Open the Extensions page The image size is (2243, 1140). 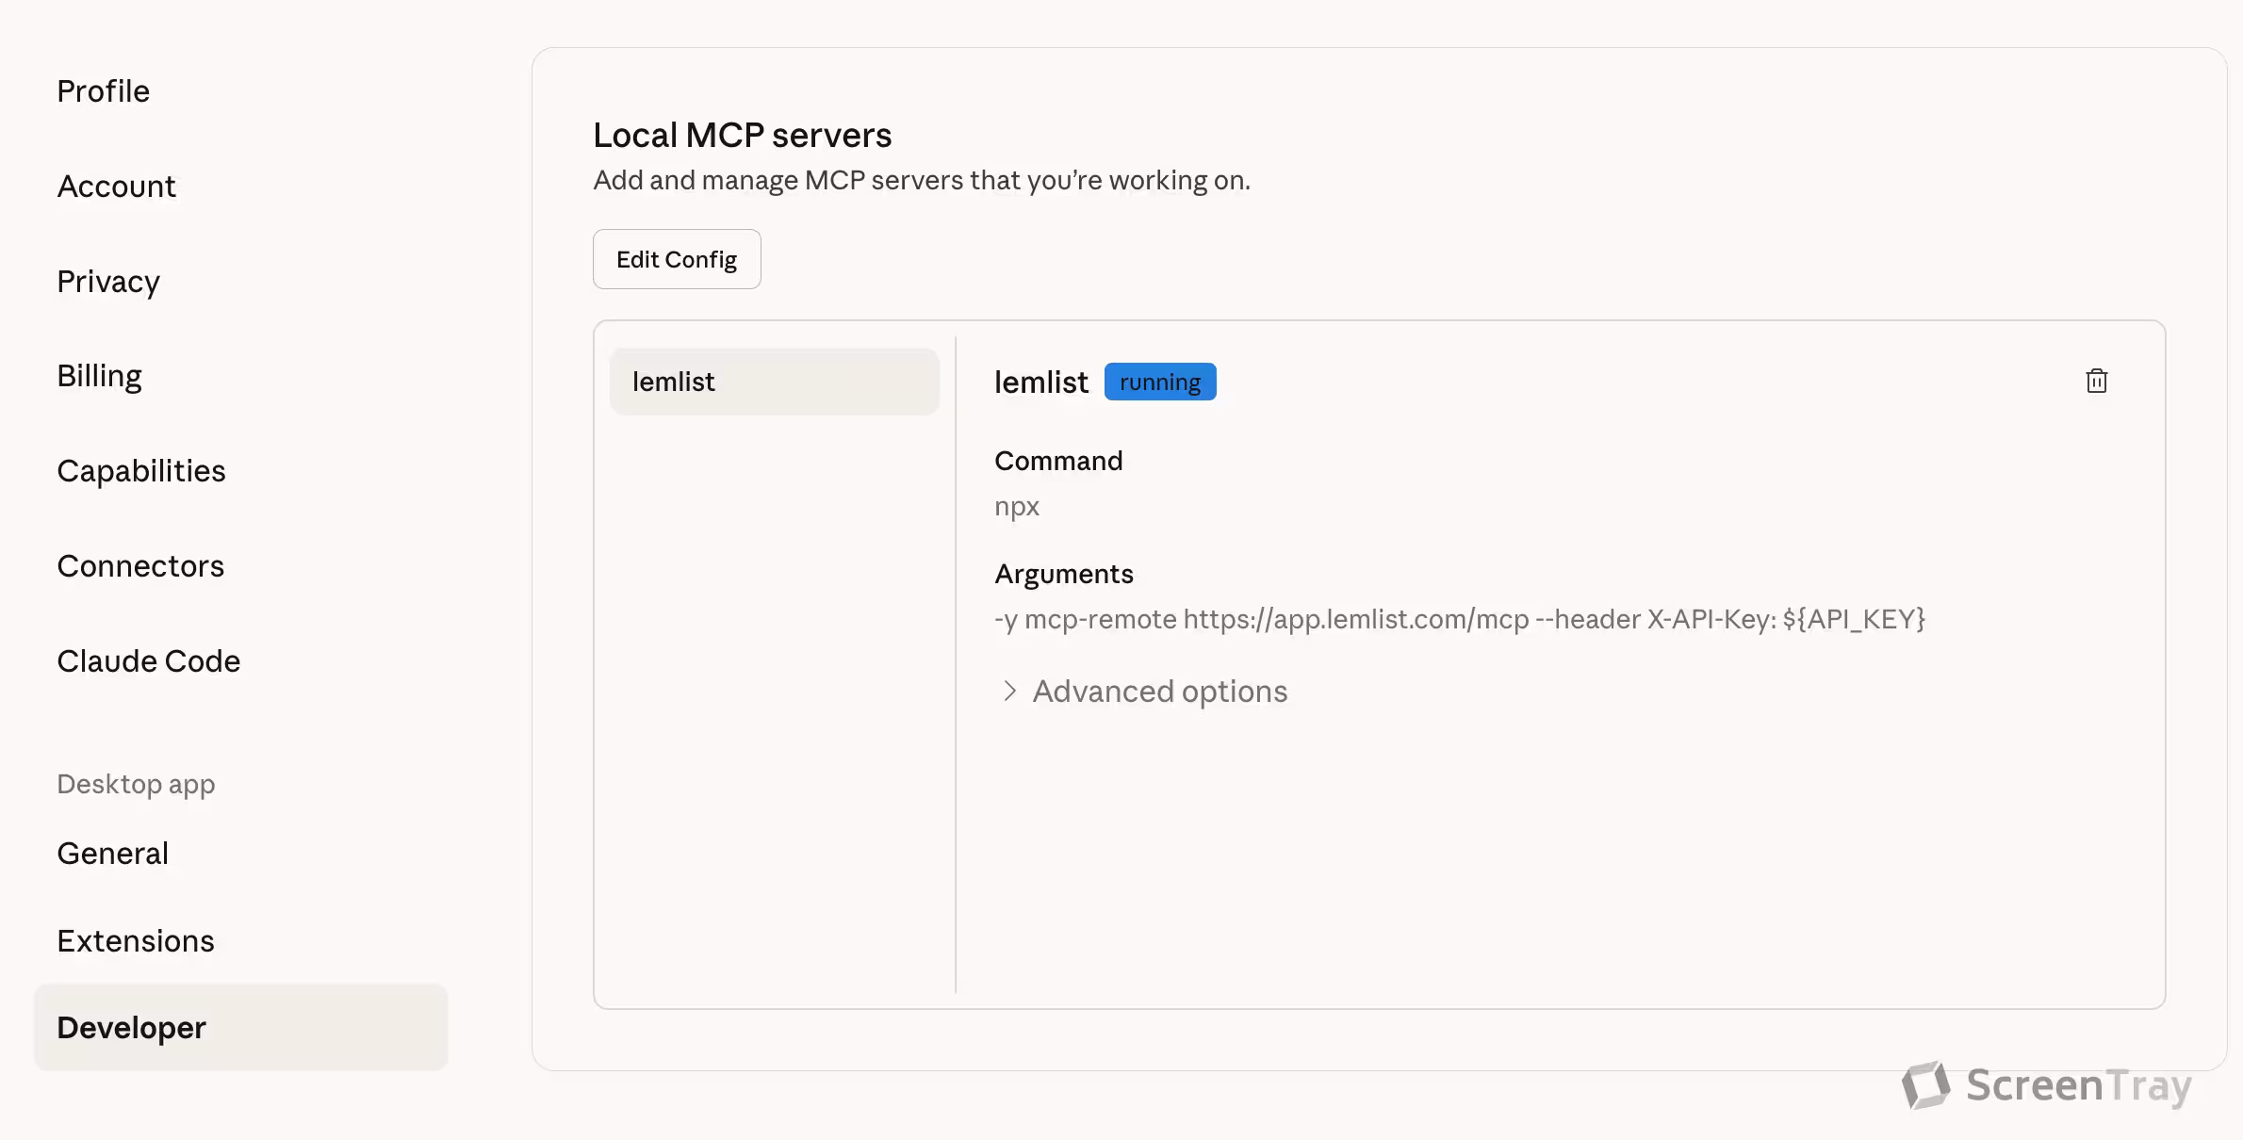click(x=135, y=941)
